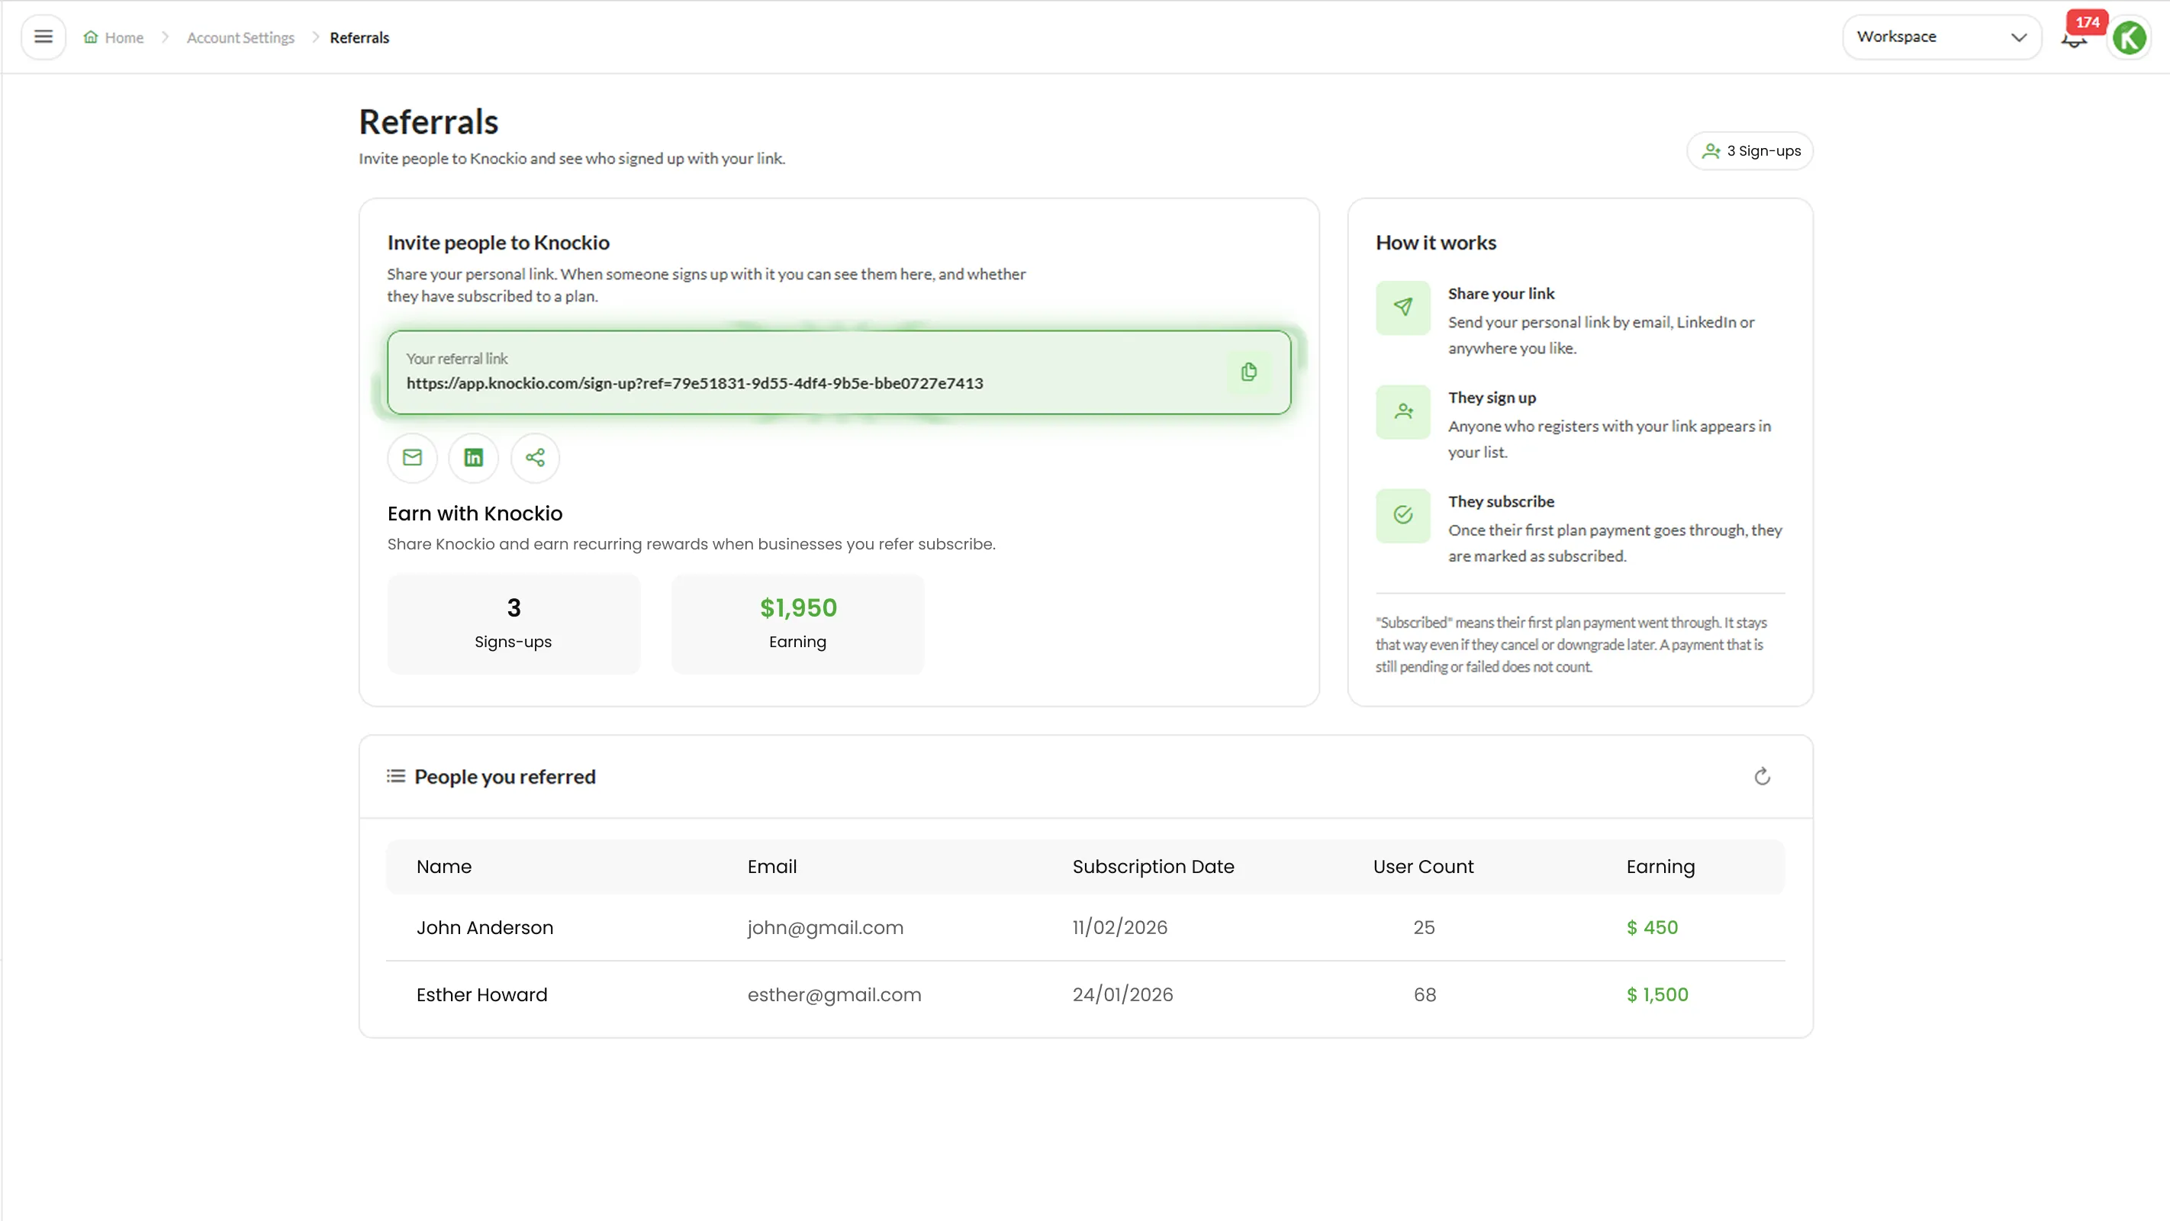The height and width of the screenshot is (1221, 2170).
Task: Click the Share your link paper-plane icon
Action: point(1402,308)
